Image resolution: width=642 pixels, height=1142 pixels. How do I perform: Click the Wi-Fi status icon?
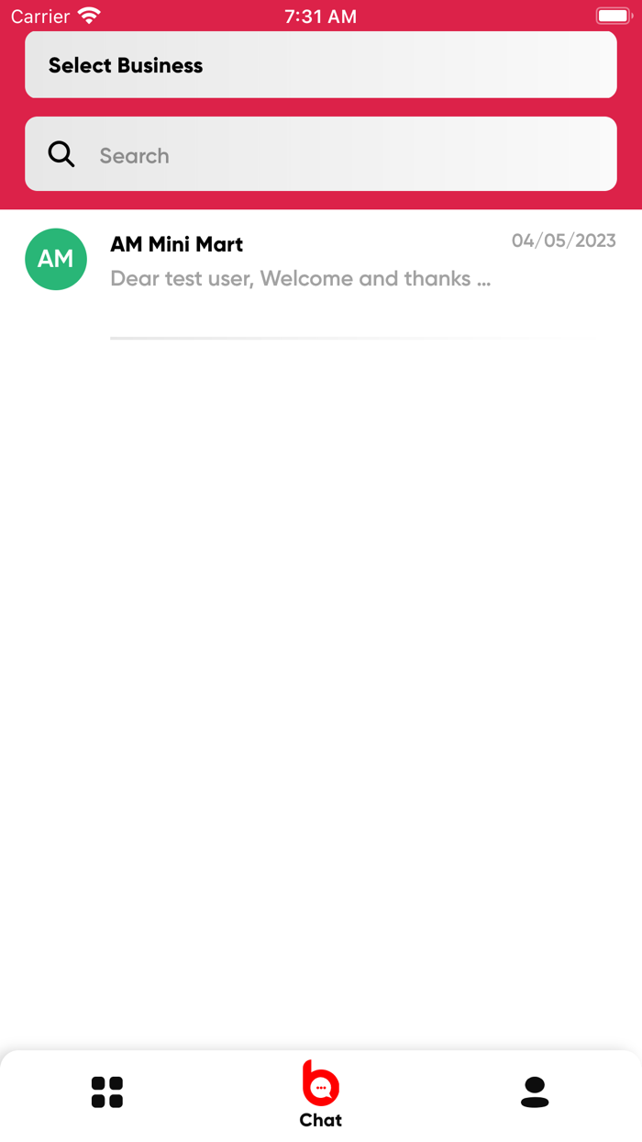pyautogui.click(x=89, y=16)
